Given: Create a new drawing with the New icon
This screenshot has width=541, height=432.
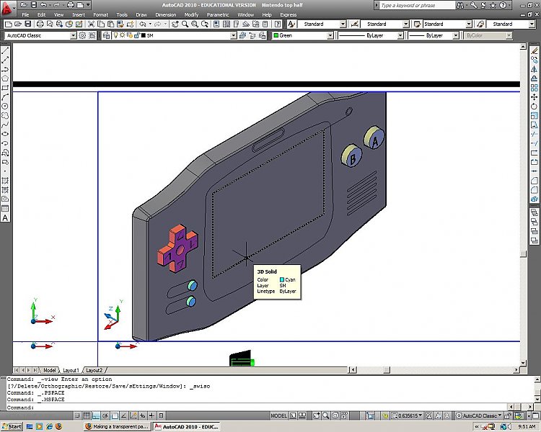Looking at the screenshot, I should point(8,24).
